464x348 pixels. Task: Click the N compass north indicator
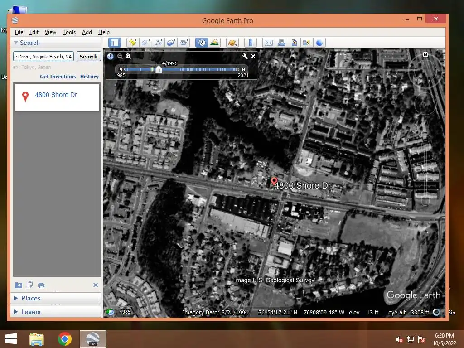click(x=425, y=55)
